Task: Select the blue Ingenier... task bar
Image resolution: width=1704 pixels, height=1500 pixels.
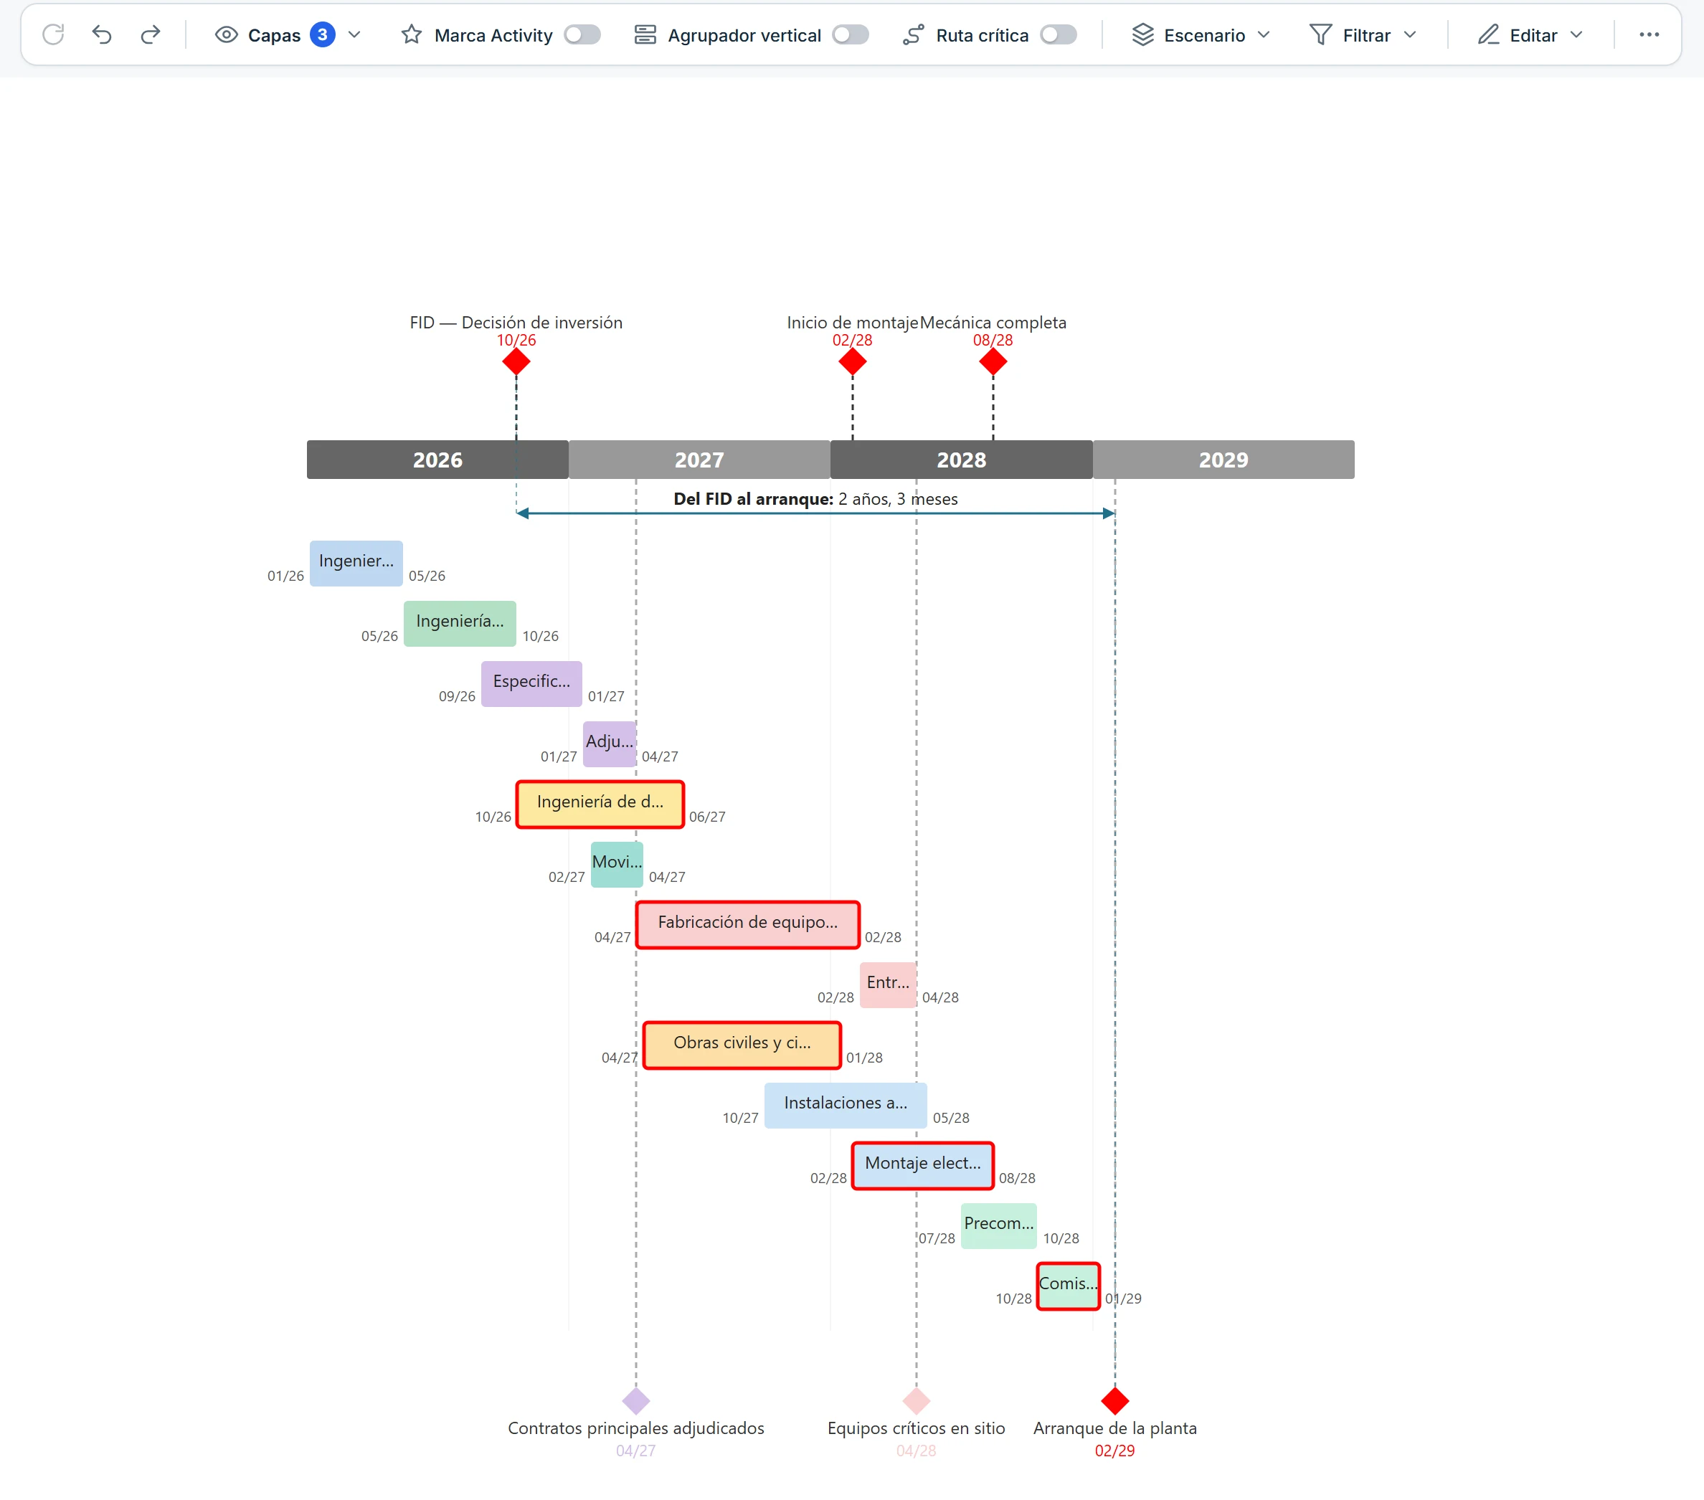Action: point(356,564)
